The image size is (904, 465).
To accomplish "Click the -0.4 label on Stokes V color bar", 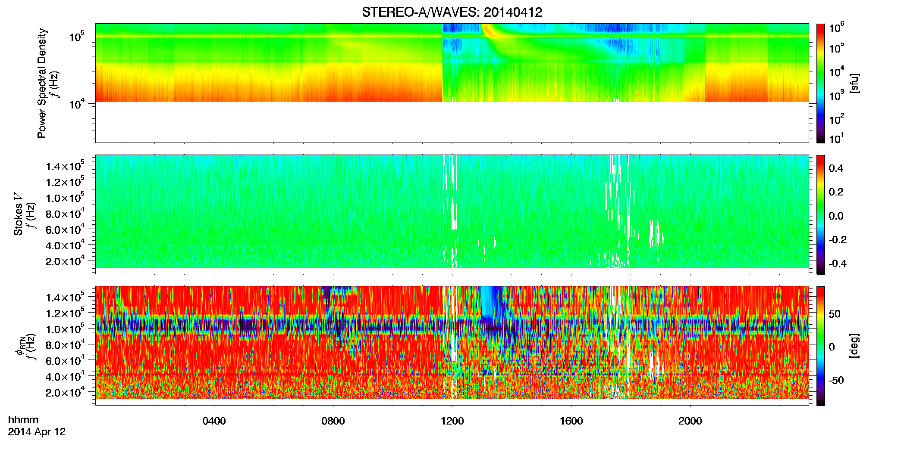I will (838, 264).
